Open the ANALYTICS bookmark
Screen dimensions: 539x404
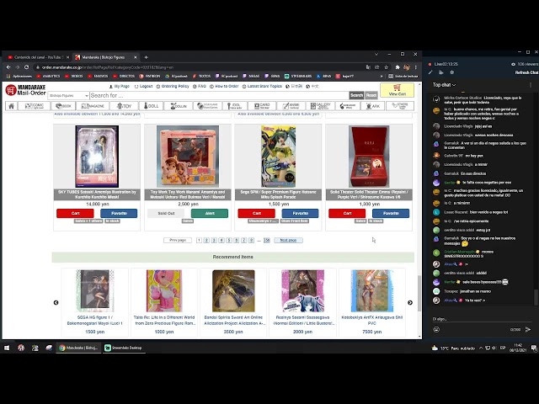tap(49, 77)
